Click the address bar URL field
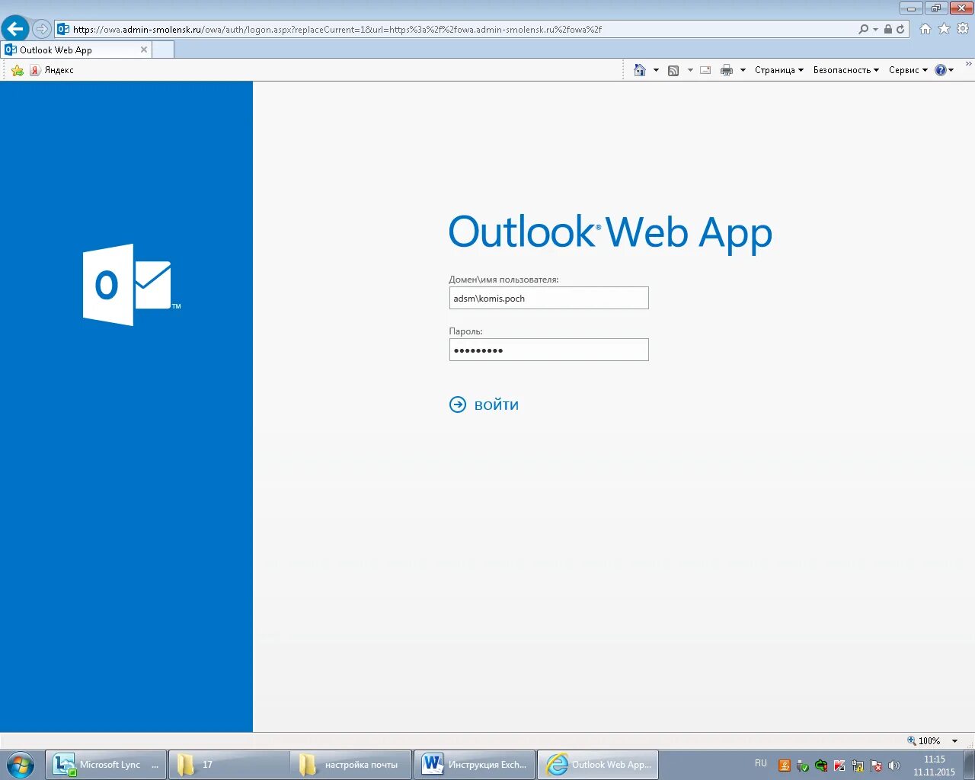This screenshot has height=780, width=975. pos(463,29)
